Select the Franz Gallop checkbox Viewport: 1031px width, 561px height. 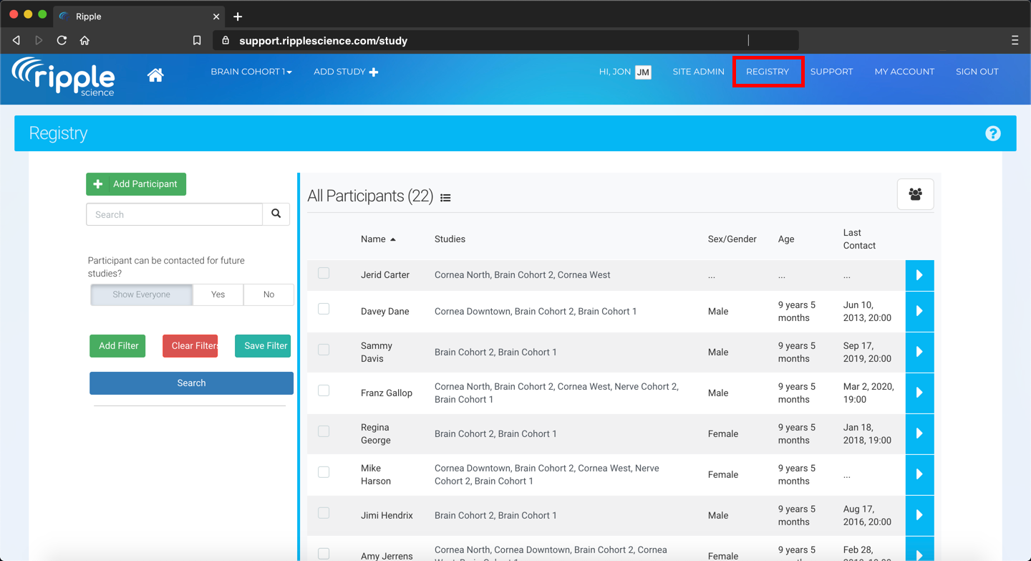(x=324, y=390)
